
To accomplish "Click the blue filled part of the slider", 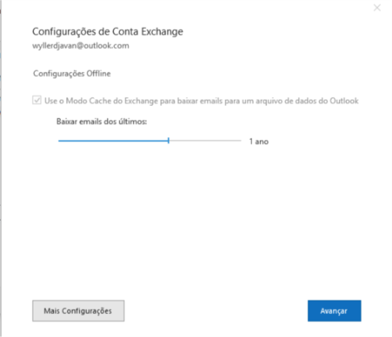I will click(113, 141).
